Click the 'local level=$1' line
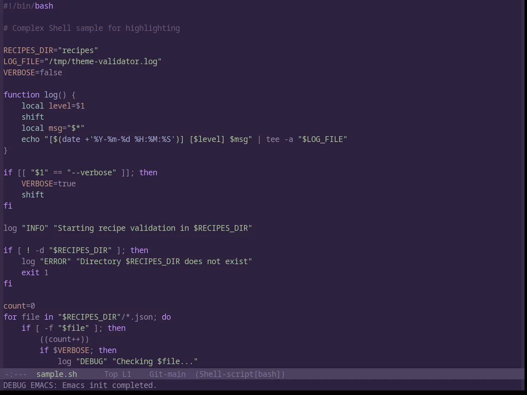 click(53, 106)
